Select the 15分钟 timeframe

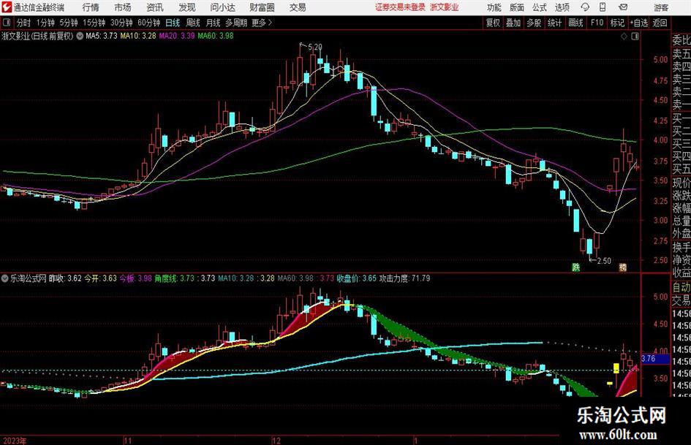pyautogui.click(x=94, y=23)
